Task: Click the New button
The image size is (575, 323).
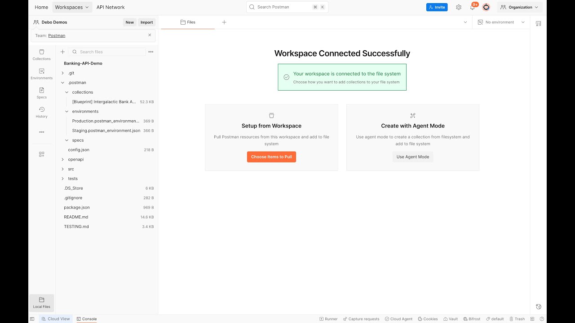Action: tap(129, 22)
